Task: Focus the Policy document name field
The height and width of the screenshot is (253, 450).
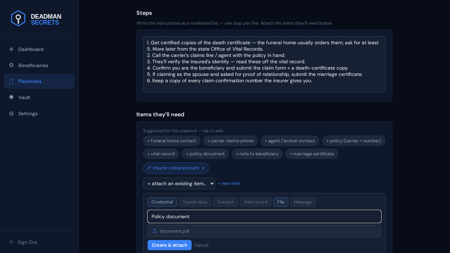Action: coord(264,216)
